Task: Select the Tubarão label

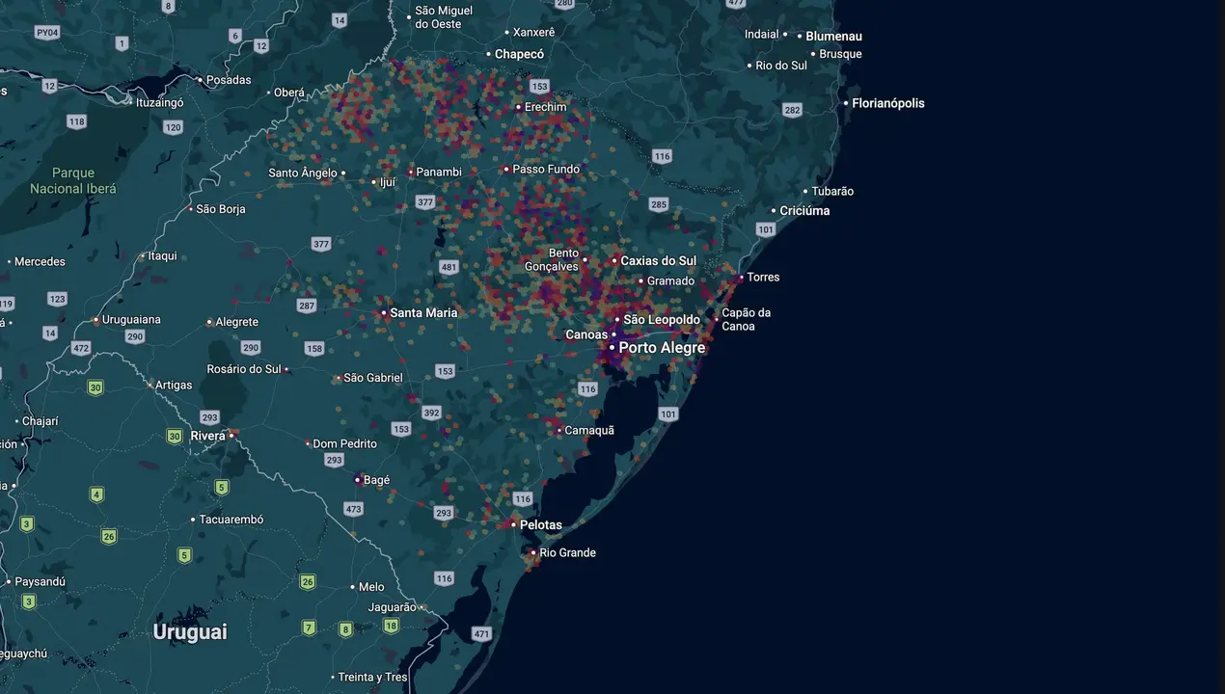Action: tap(832, 191)
